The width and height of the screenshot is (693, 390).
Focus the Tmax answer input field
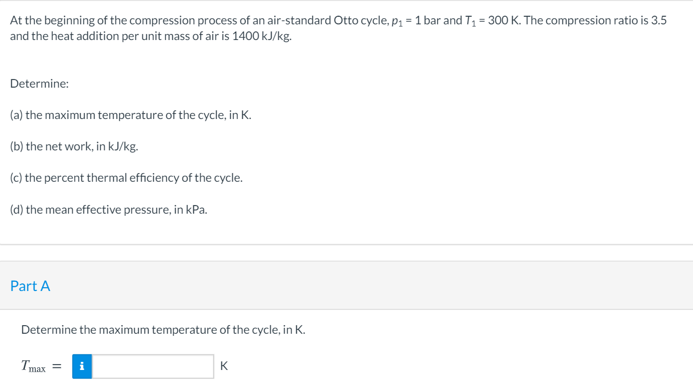point(153,366)
